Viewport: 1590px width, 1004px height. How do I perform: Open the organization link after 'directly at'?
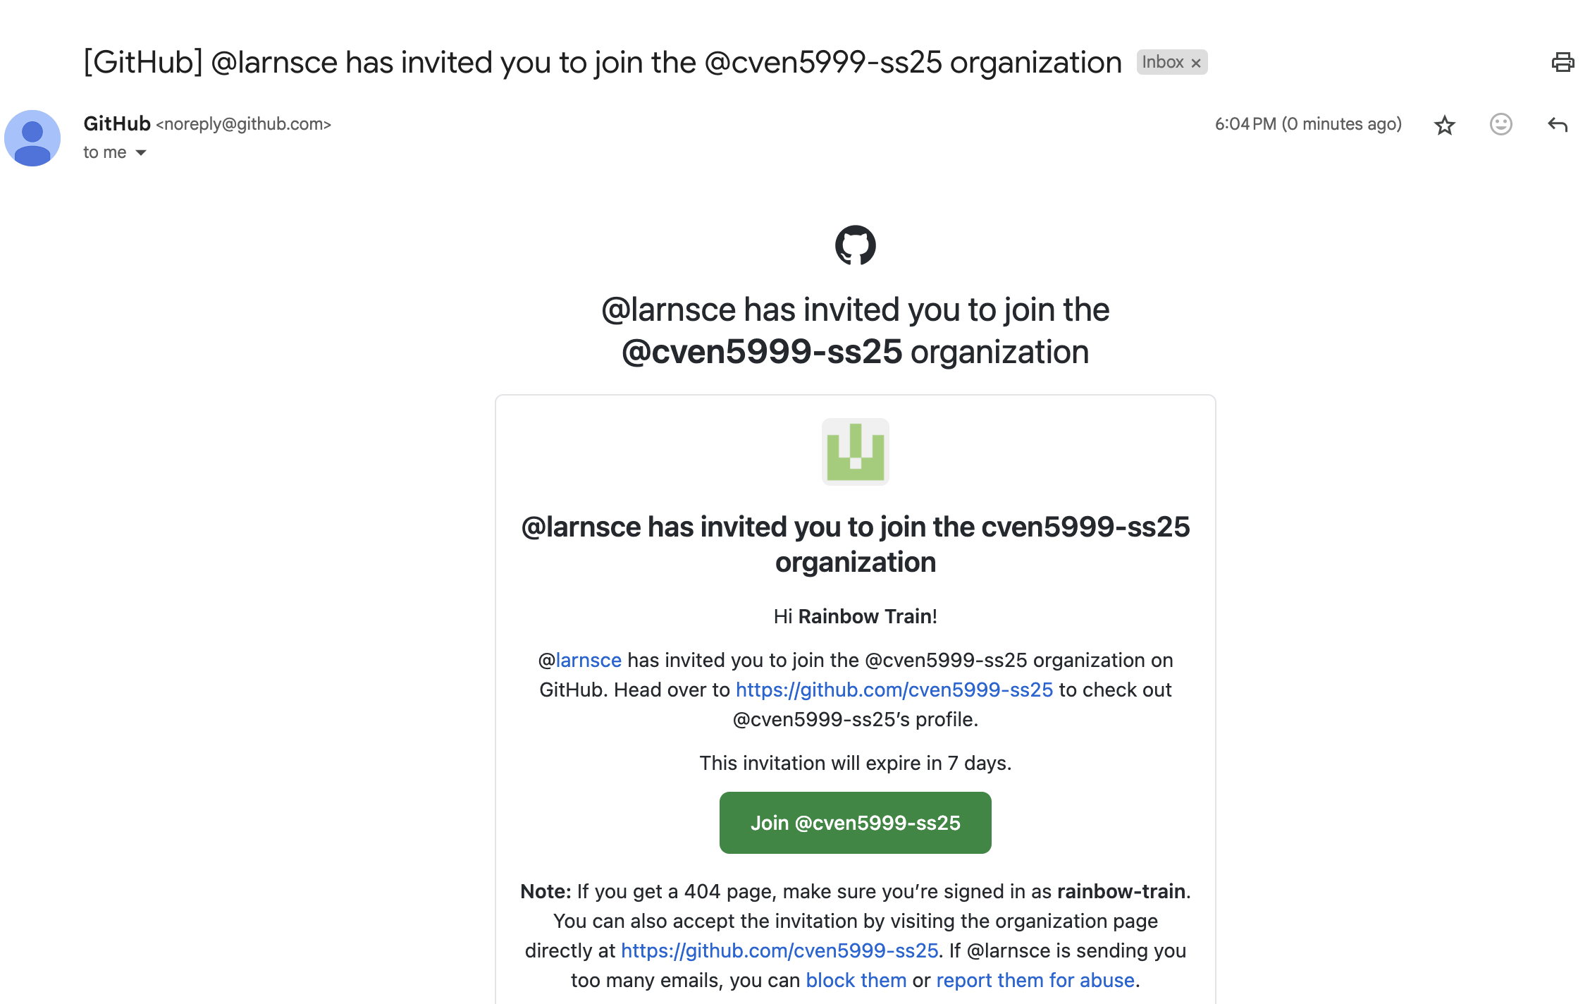tap(779, 950)
